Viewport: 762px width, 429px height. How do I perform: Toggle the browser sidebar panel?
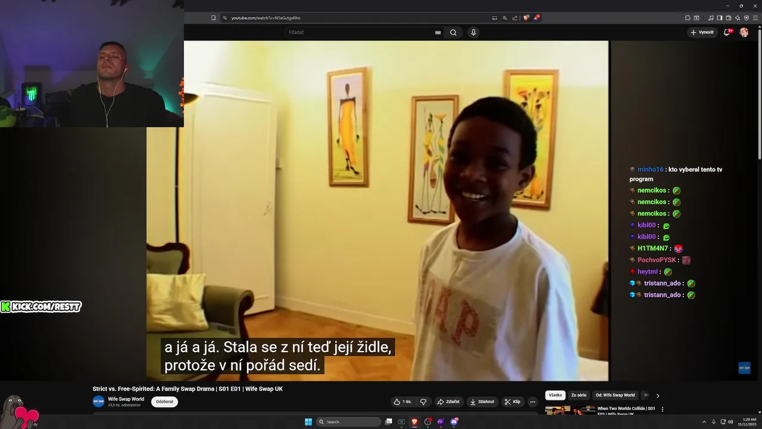tap(720, 18)
